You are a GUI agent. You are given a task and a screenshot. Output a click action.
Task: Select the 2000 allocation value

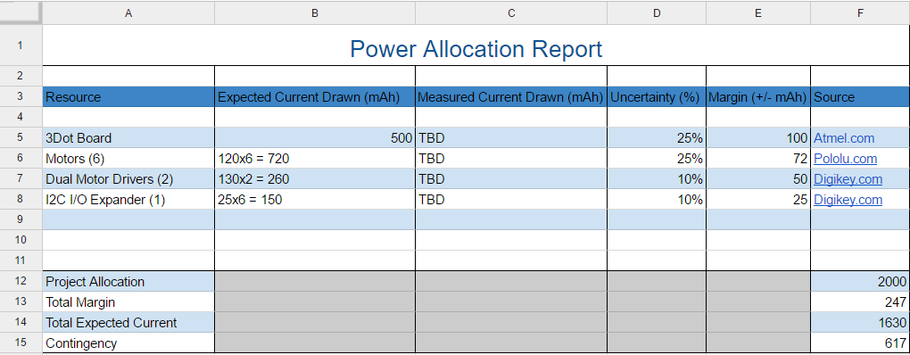pyautogui.click(x=860, y=281)
